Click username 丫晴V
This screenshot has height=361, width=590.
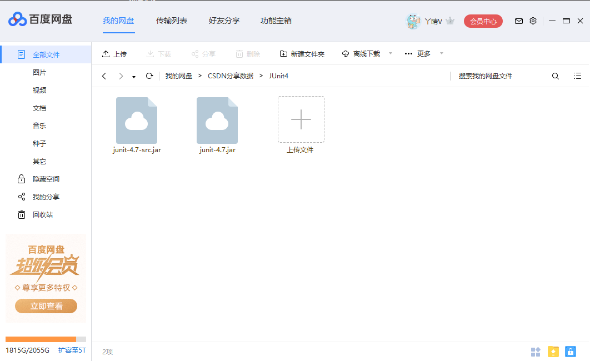click(433, 22)
